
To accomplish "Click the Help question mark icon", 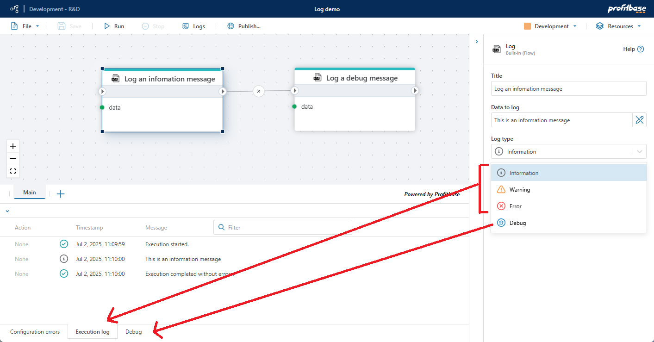I will click(641, 49).
